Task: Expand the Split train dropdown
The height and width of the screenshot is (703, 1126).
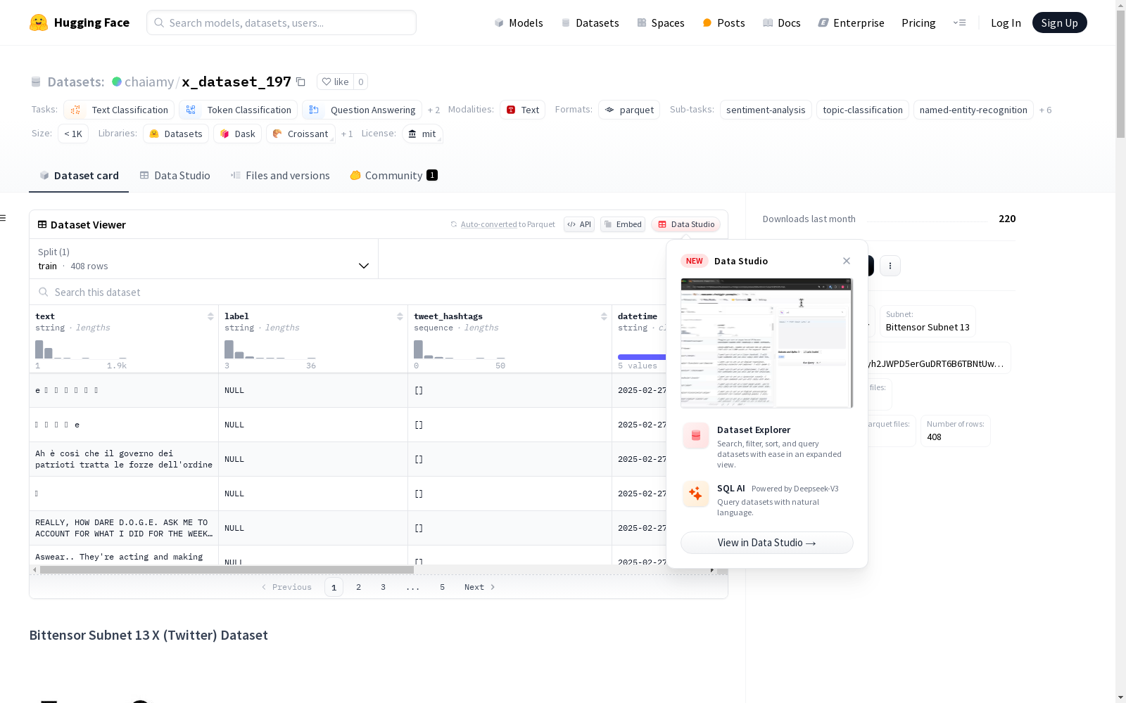Action: (203, 259)
